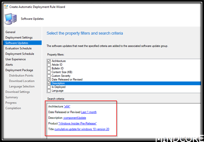Enable the Custom Severity checkbox
Screen dimensions: 204x142
point(49,76)
